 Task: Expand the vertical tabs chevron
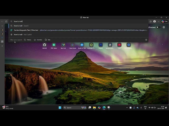point(2,26)
